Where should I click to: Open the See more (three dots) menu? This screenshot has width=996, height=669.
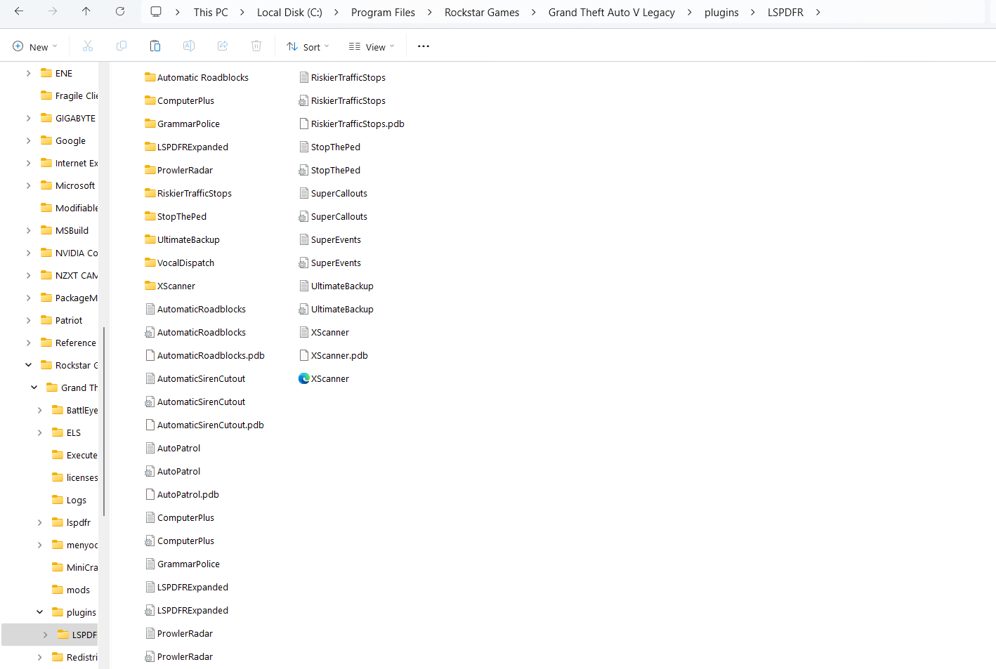[x=424, y=46]
